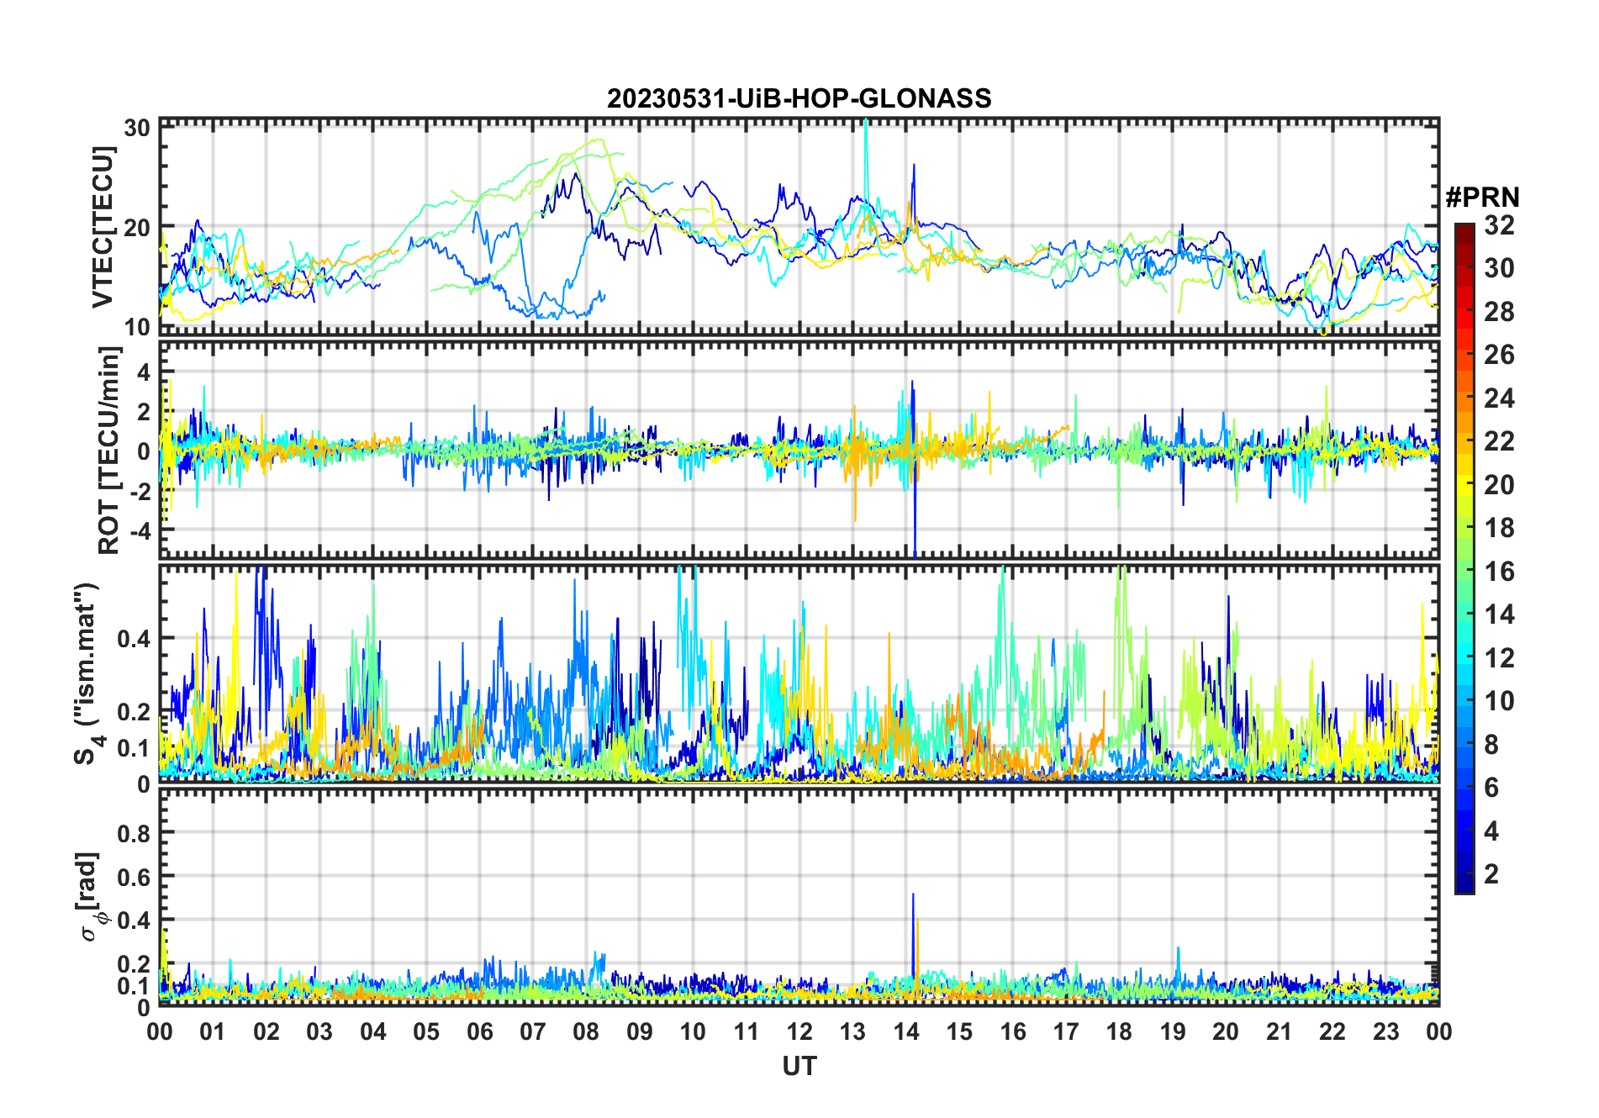This screenshot has height=1118, width=1599.
Task: Click x-axis hour label 01
Action: [213, 1031]
